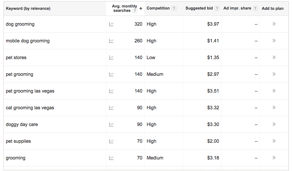Open trend chart icon for dog grooming
292x171 pixels.
(111, 24)
